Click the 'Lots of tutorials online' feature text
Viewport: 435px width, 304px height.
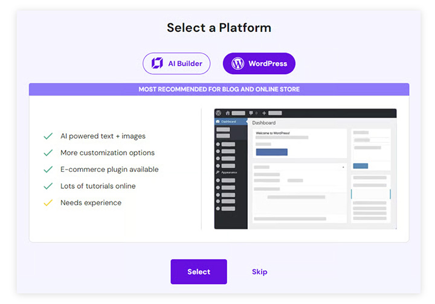pos(98,186)
